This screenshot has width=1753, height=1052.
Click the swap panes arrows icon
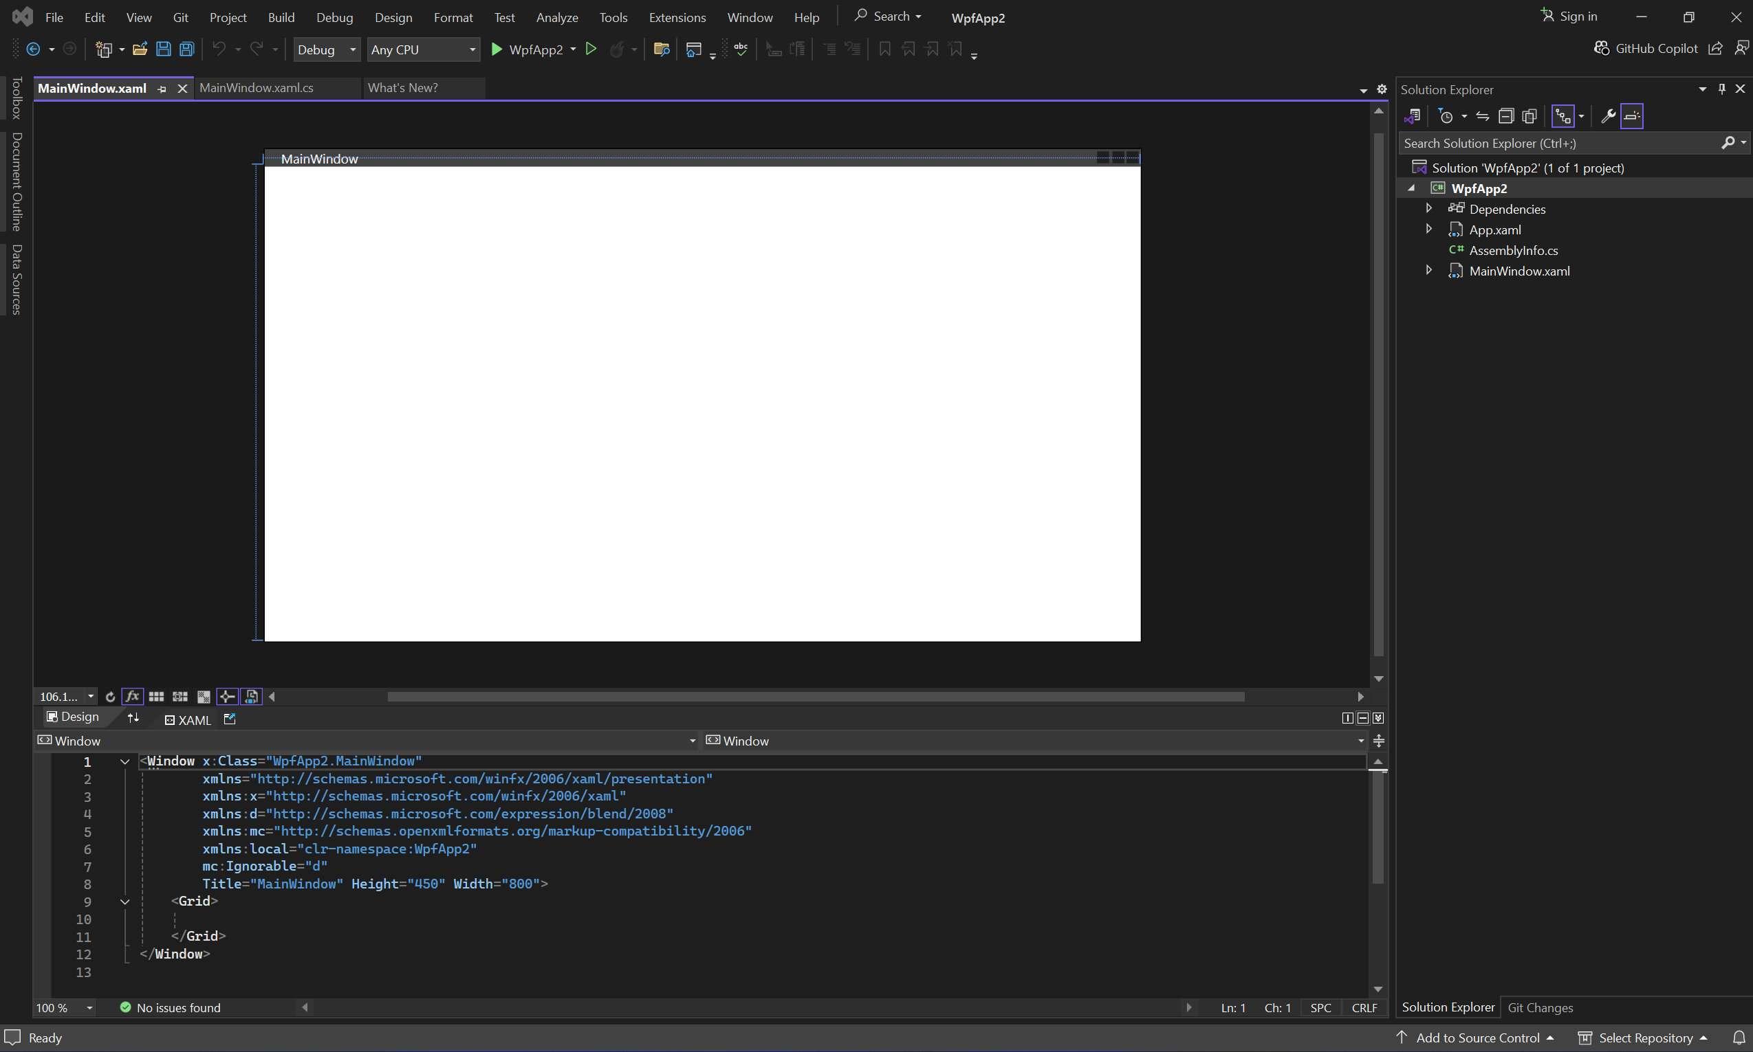coord(133,718)
